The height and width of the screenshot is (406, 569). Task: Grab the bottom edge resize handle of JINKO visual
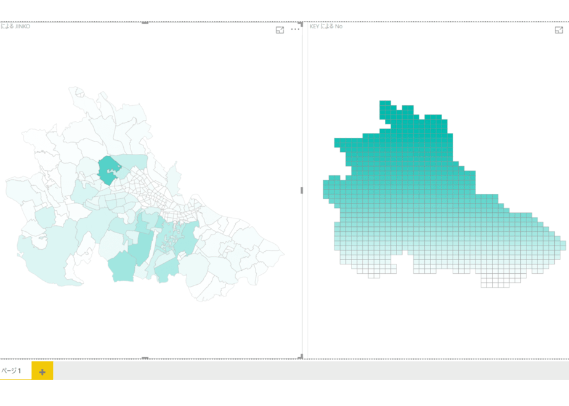click(x=145, y=358)
